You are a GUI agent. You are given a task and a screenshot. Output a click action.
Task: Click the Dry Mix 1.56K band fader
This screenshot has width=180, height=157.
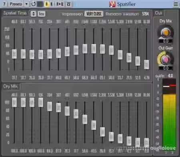pyautogui.click(x=94, y=125)
